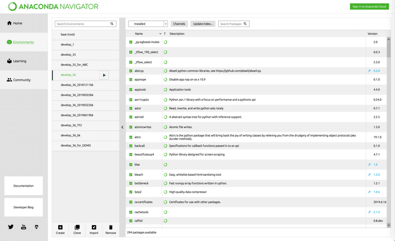Screen dimensions: 395x241
Task: Click the upgrade arrow for bleach
Action: point(369,175)
